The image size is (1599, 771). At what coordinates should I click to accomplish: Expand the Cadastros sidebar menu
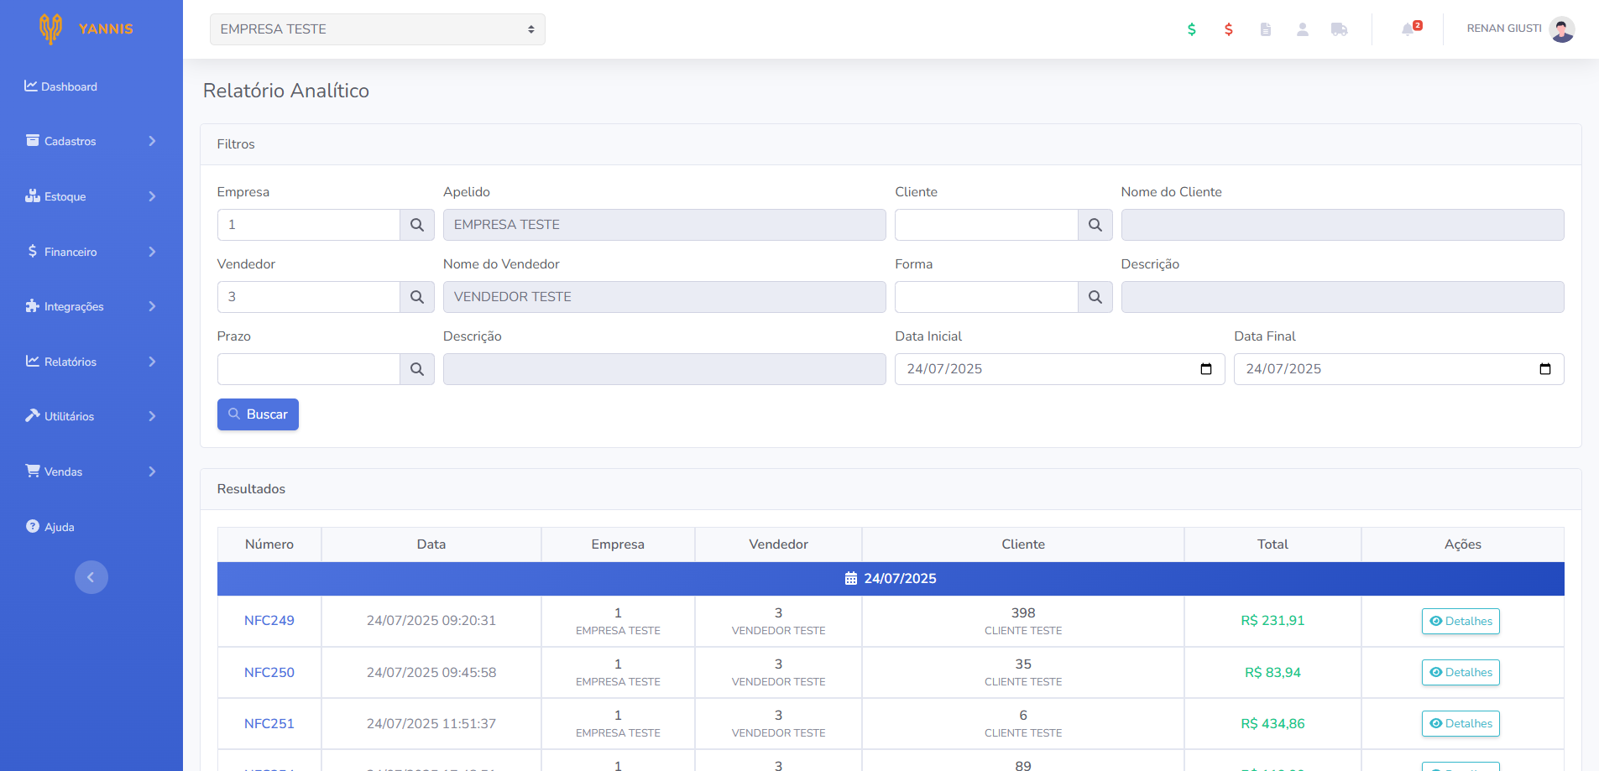coord(91,141)
